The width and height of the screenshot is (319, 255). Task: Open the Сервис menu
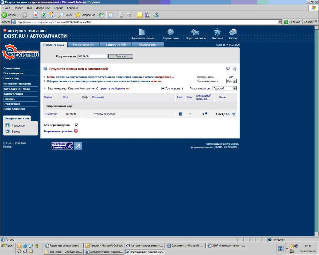click(x=58, y=8)
